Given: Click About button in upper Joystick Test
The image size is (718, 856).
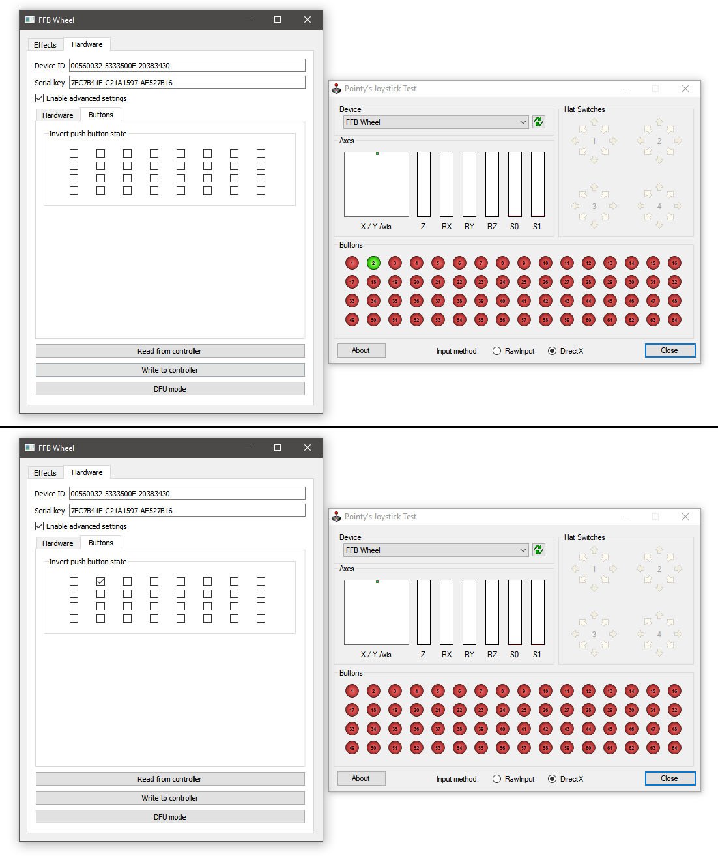Looking at the screenshot, I should [x=361, y=350].
